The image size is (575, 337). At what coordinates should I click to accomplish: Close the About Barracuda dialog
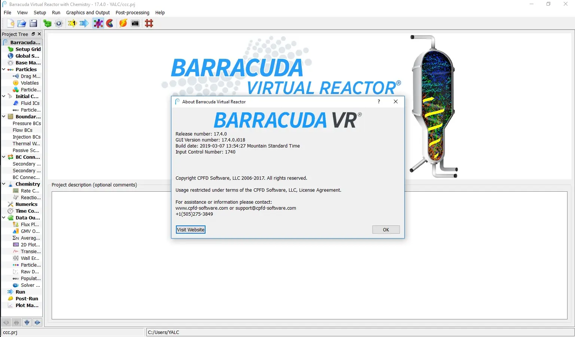tap(396, 101)
